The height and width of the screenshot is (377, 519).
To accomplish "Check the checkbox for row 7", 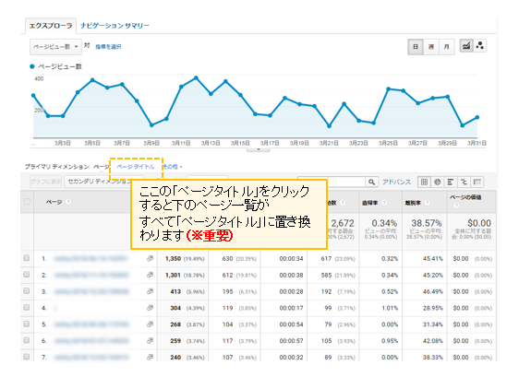I will tap(27, 357).
